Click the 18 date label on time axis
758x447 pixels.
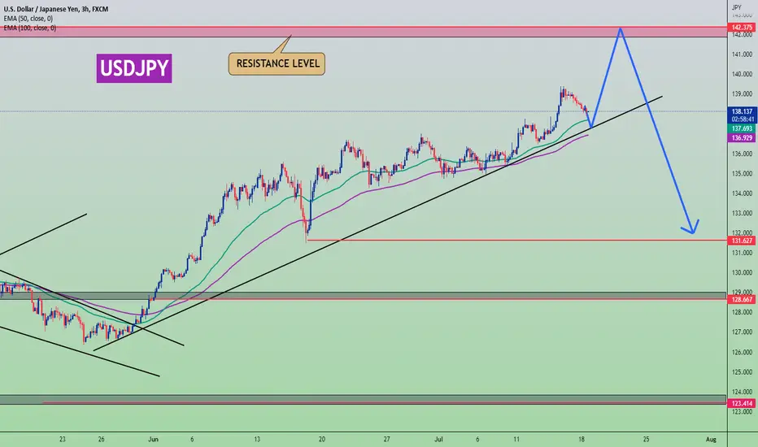point(581,439)
